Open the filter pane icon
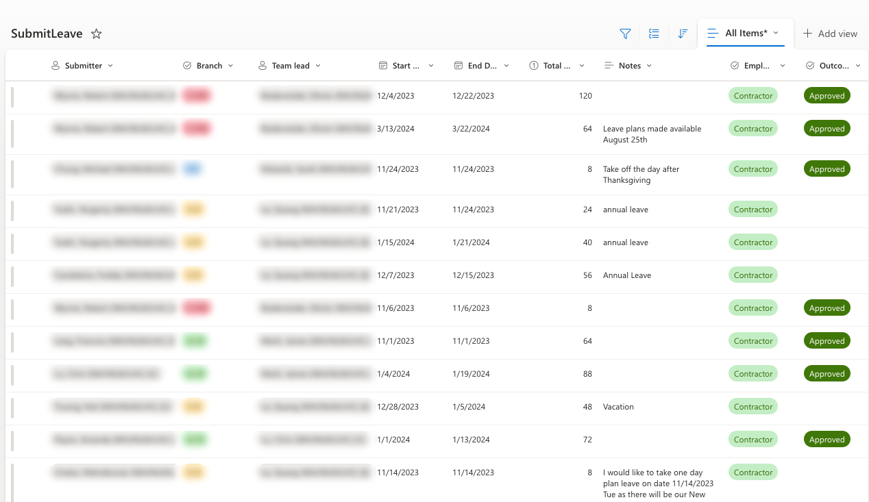This screenshot has height=502, width=869. point(625,34)
